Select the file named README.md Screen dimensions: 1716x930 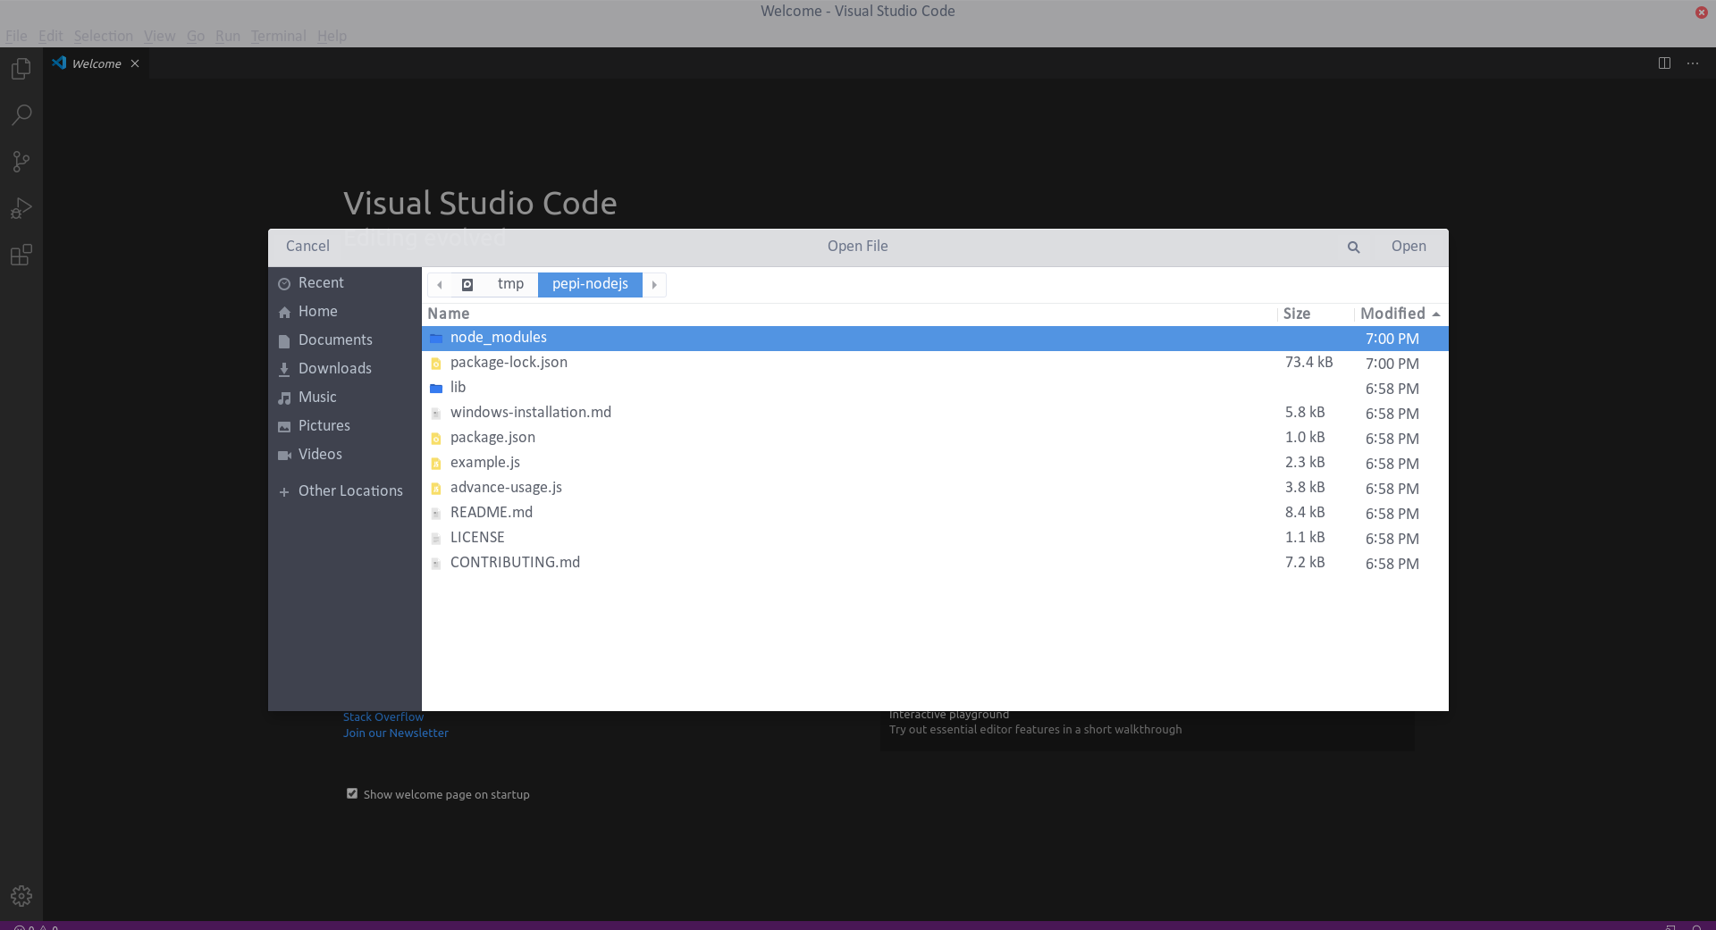[935, 514]
